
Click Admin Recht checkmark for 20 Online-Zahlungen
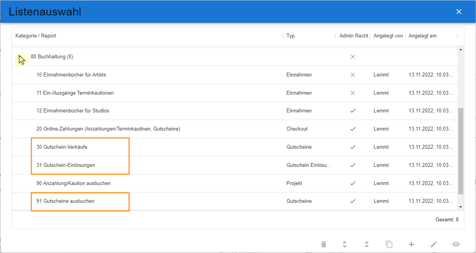coord(353,129)
